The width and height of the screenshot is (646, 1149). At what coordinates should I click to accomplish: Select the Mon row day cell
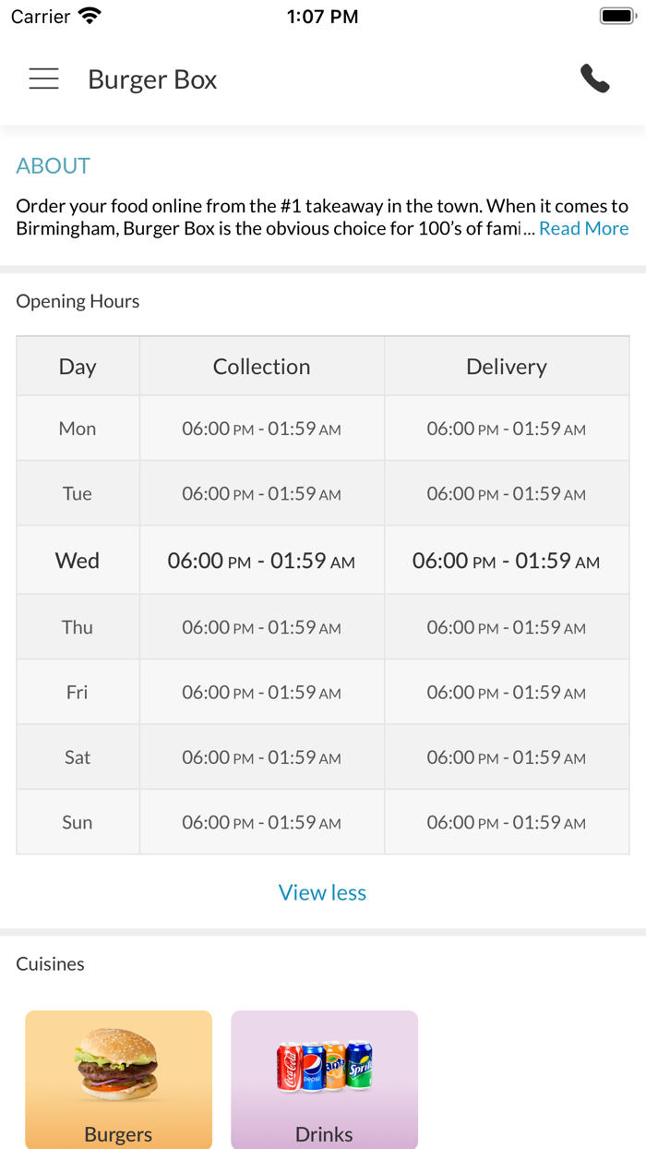tap(78, 429)
